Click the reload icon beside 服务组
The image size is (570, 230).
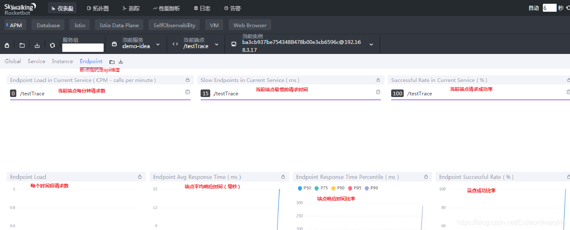[x=52, y=45]
